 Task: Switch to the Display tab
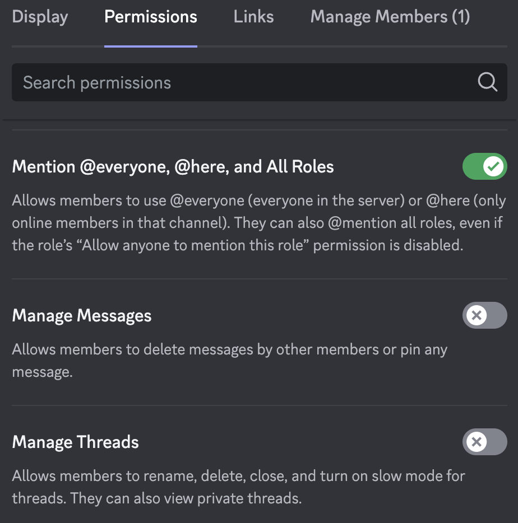[40, 17]
